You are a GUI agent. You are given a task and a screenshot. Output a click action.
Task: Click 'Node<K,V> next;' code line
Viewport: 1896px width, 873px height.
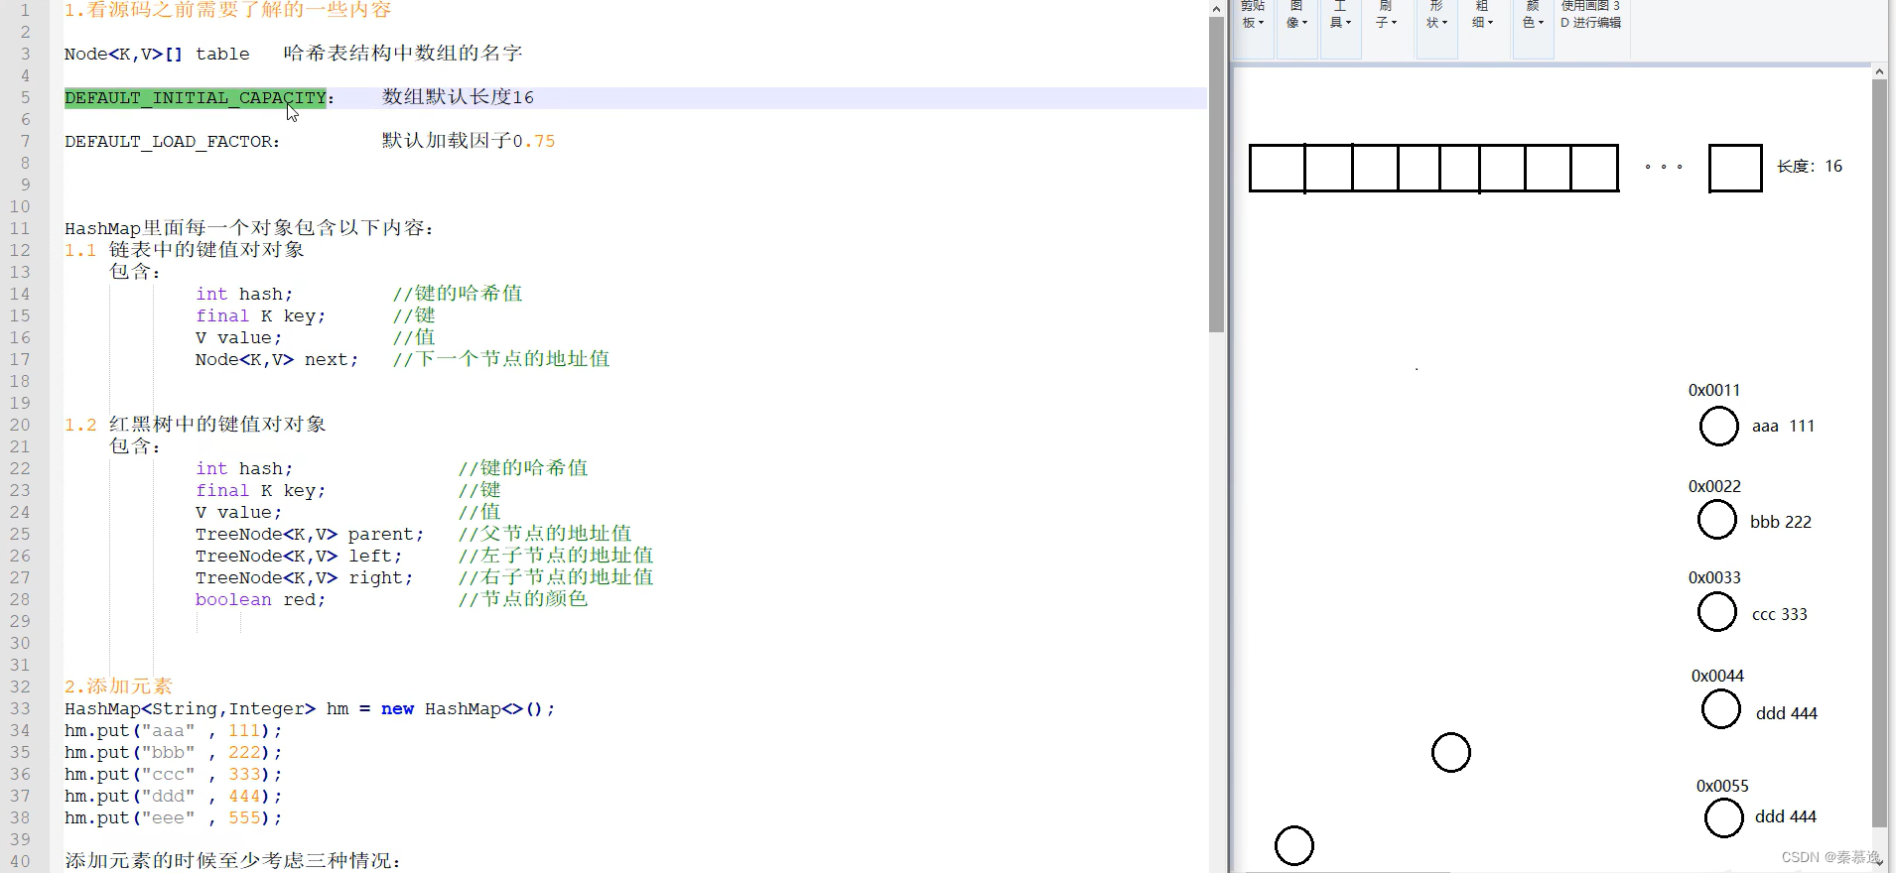pyautogui.click(x=277, y=359)
